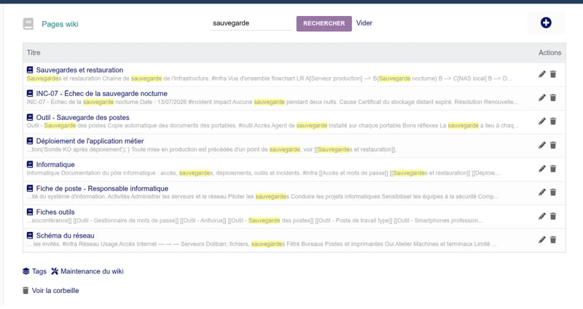The image size is (583, 309).
Task: Click trash icon in Informatique row
Action: click(x=553, y=169)
